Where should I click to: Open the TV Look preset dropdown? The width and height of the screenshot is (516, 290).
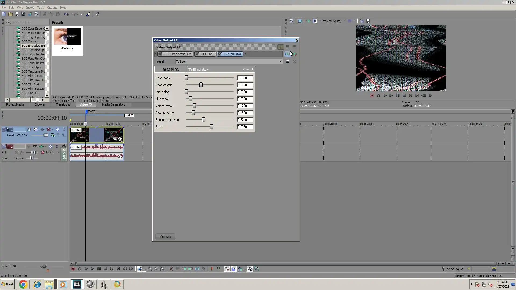tap(280, 61)
